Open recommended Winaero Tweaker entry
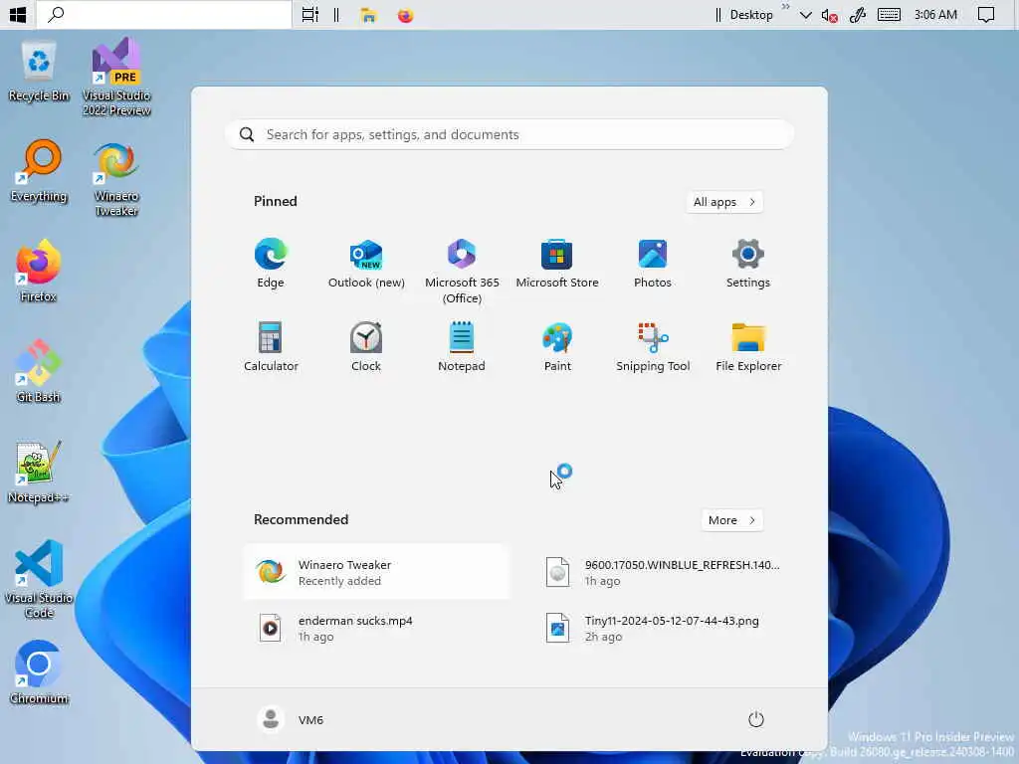This screenshot has width=1019, height=764. coord(377,572)
